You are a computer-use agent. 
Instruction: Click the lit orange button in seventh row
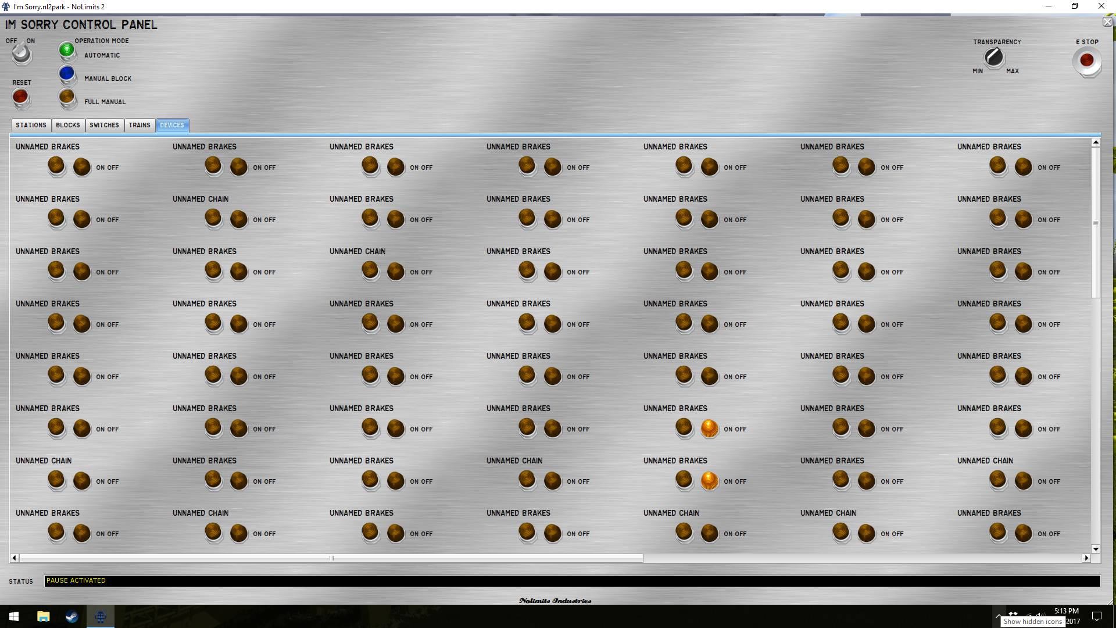click(709, 480)
